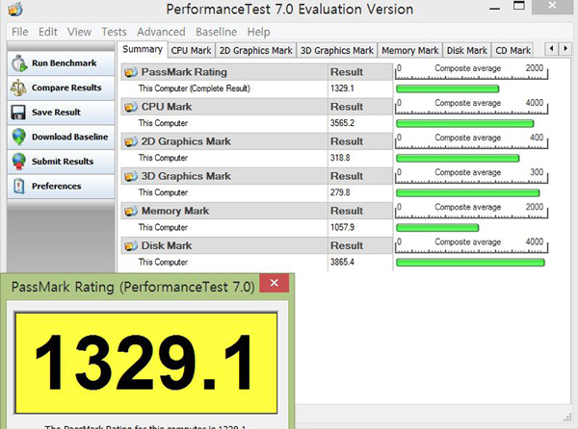Switch to the Disk Mark tab
578x429 pixels.
coord(466,50)
